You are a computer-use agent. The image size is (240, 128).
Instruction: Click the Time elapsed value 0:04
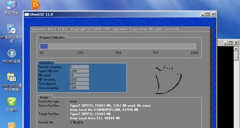79,84
